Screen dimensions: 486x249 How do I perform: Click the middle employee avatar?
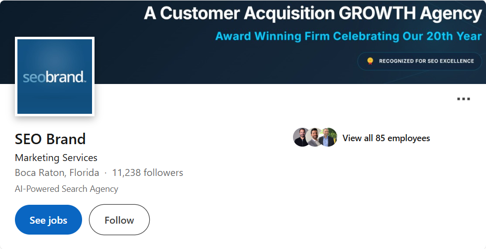pos(314,138)
